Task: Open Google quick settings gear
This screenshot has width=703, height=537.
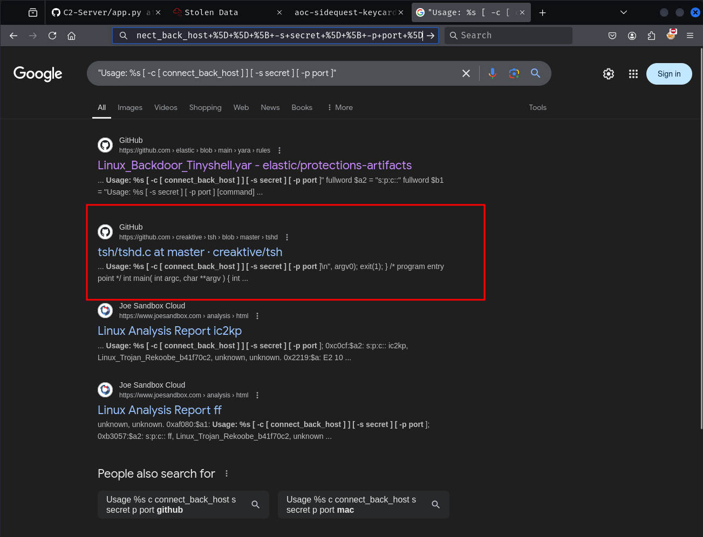Action: [609, 74]
